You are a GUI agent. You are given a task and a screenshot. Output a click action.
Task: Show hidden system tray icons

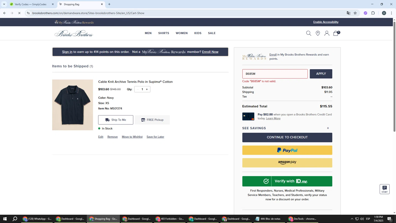[352, 219]
